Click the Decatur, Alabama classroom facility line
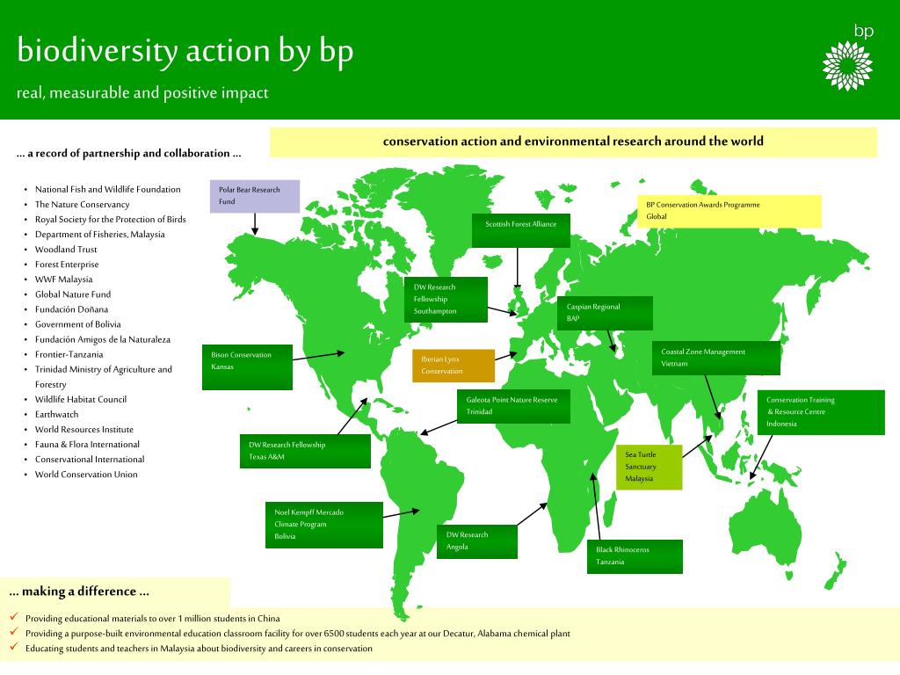 point(297,633)
